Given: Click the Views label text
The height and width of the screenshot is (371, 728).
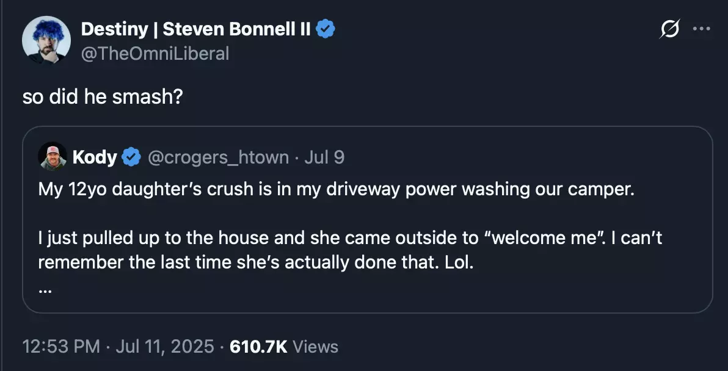Looking at the screenshot, I should click(315, 347).
